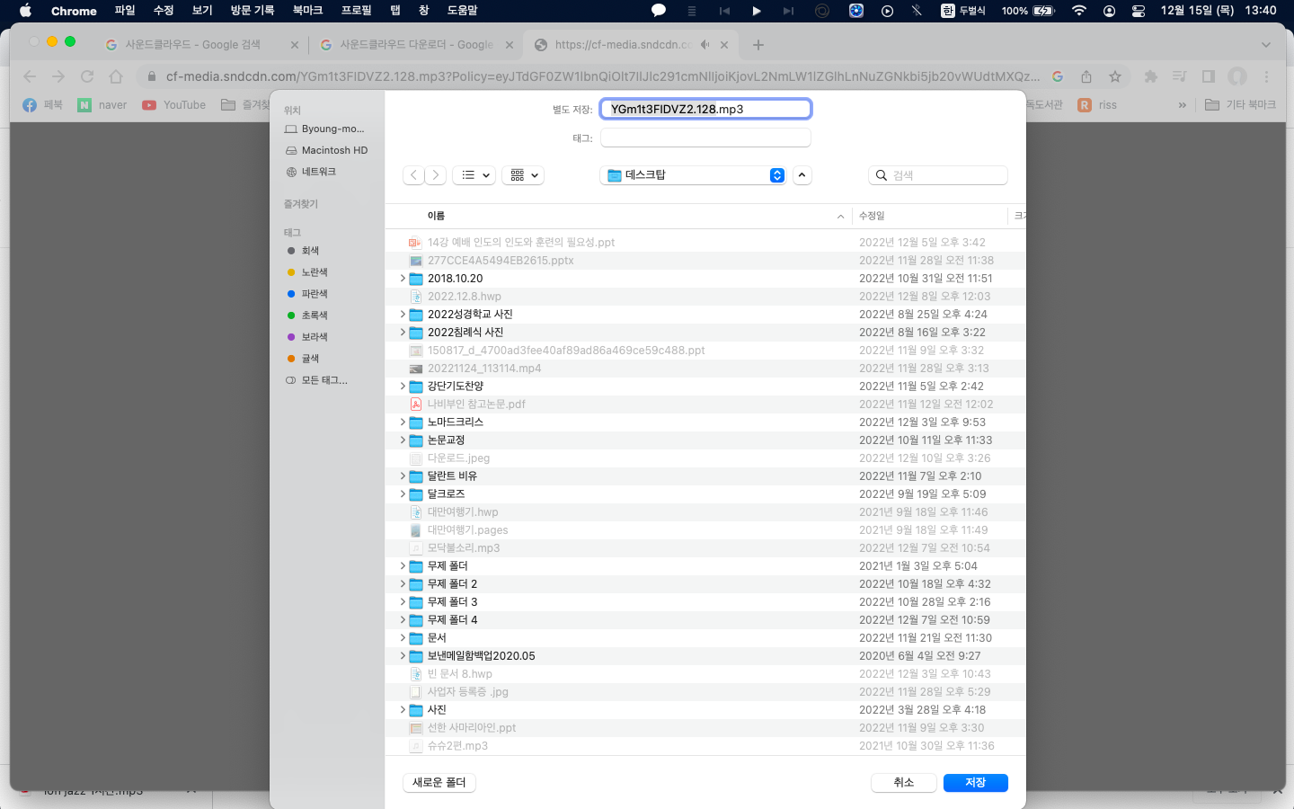This screenshot has height=809, width=1294.
Task: Click the 새로운 폴더 button
Action: 439,783
